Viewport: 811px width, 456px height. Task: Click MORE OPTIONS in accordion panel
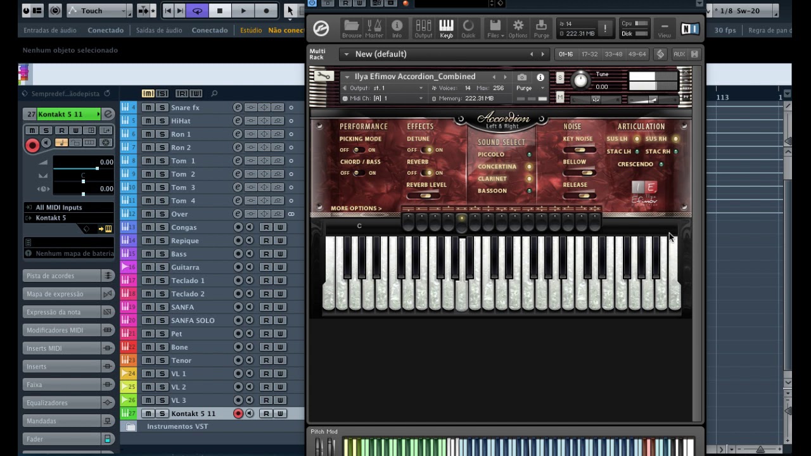click(356, 208)
